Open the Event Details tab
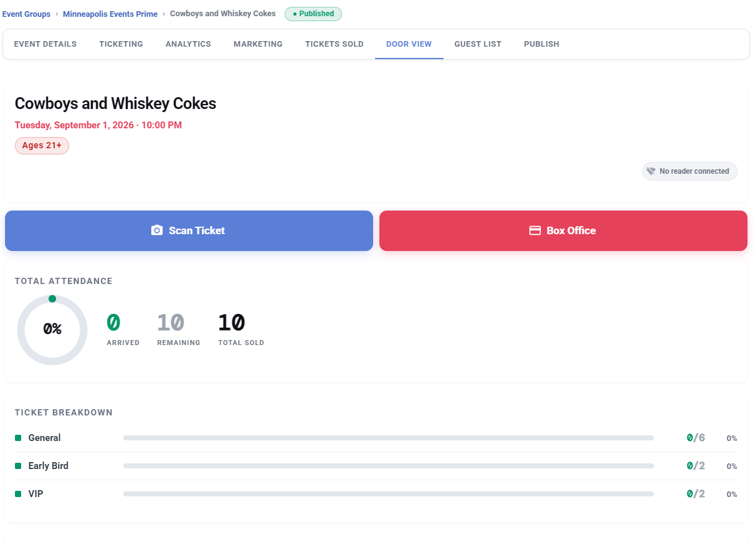 click(45, 44)
